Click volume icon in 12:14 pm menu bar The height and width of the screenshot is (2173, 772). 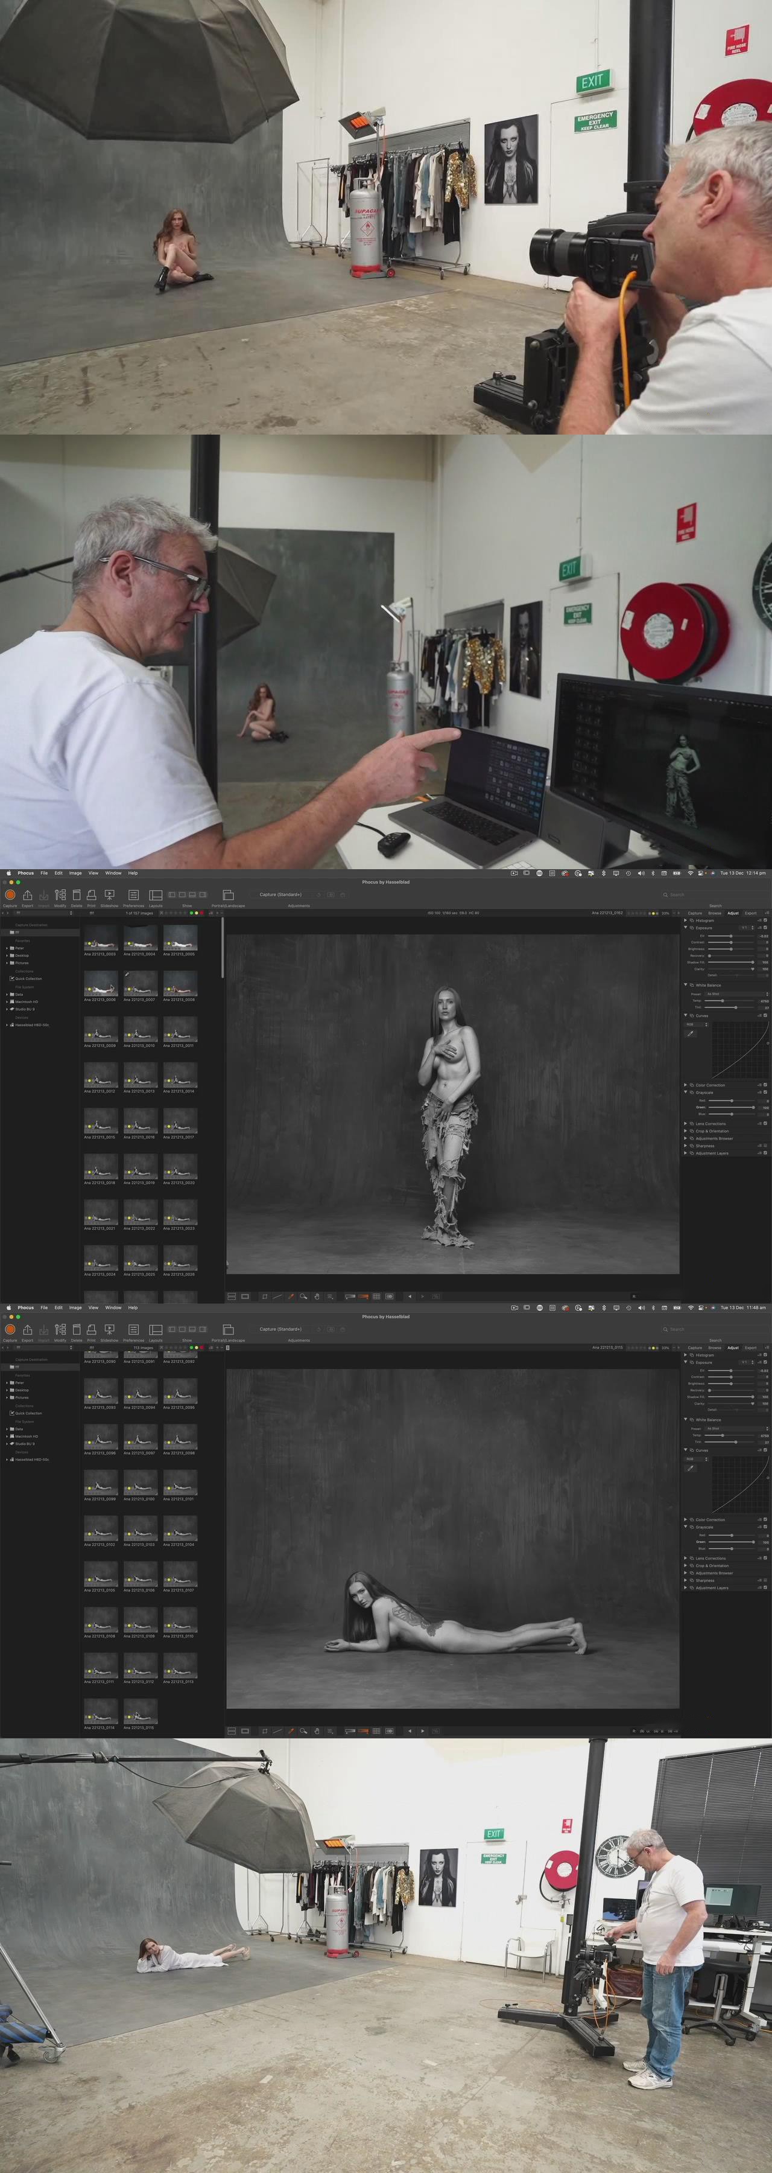(x=641, y=873)
